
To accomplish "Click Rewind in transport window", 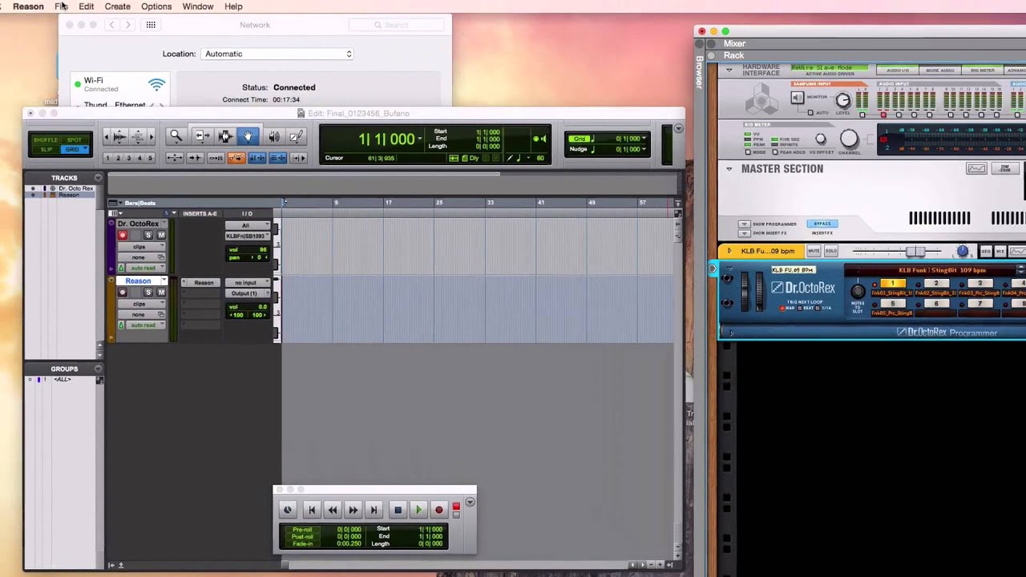I will point(333,510).
